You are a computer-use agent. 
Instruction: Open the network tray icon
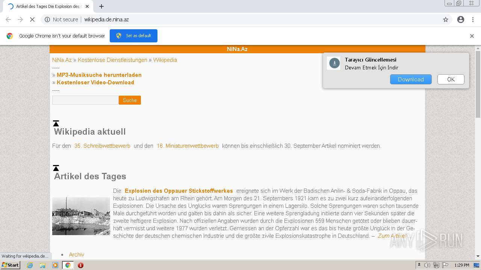point(436,265)
